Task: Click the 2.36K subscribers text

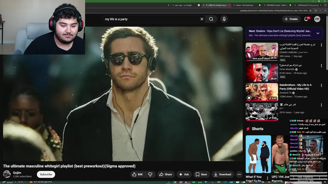Action: pyautogui.click(x=22, y=176)
